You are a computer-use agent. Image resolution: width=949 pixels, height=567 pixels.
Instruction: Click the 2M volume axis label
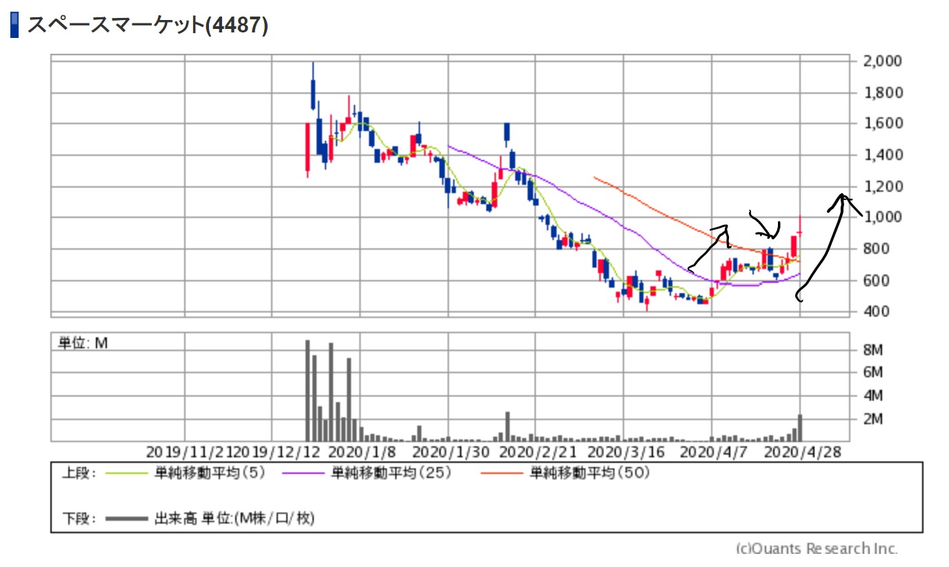pyautogui.click(x=873, y=419)
